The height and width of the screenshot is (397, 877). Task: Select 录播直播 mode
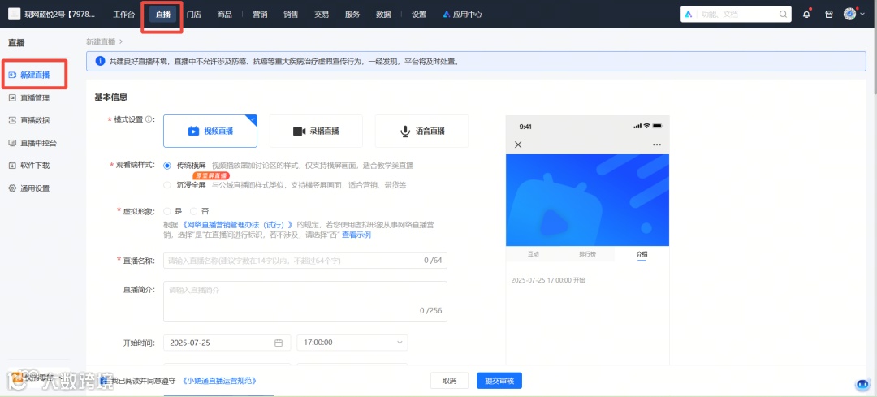point(316,132)
